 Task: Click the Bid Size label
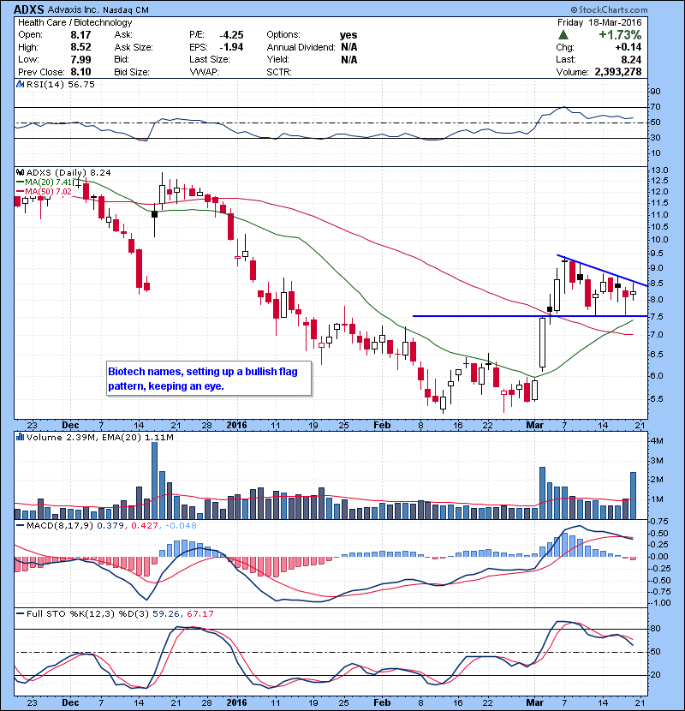132,72
